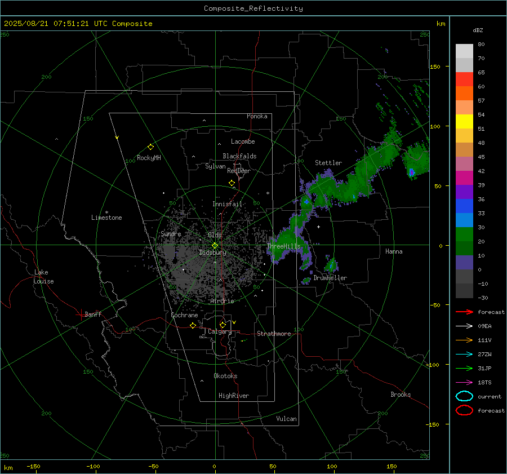
Task: Click the '-150' tick on bottom axis
Action: [x=33, y=466]
